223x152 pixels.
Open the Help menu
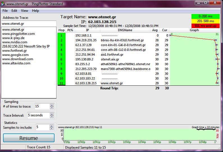35,11
